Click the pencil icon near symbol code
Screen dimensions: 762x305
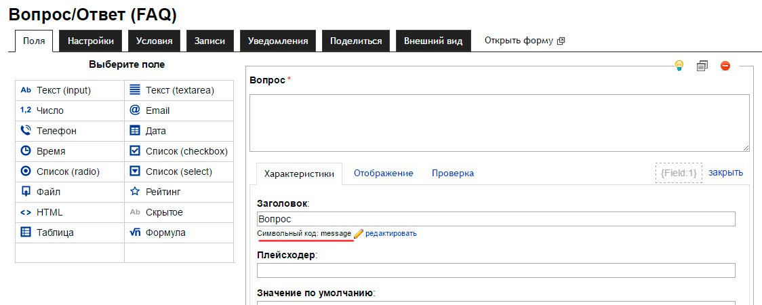click(359, 233)
